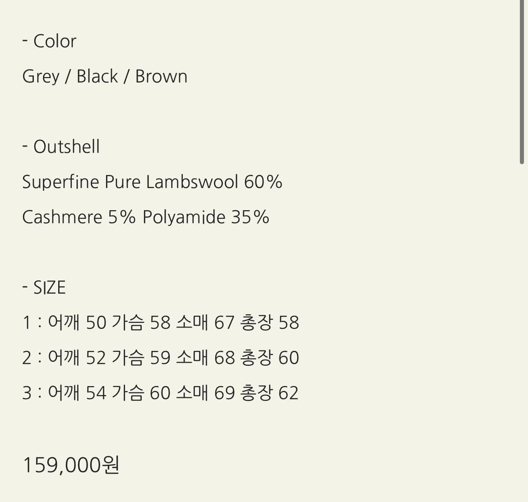Click the 'Polyamide 35%' text
This screenshot has width=528, height=502.
206,217
